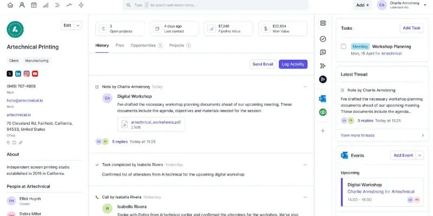Open the Contacts person icon

tap(22, 5)
